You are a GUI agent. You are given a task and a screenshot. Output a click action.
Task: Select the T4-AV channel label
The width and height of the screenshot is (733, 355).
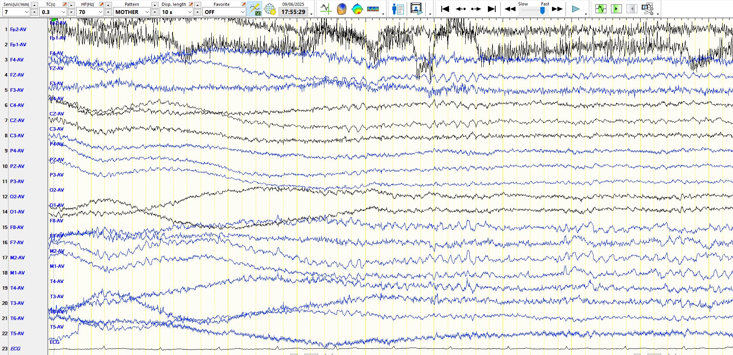tap(17, 288)
